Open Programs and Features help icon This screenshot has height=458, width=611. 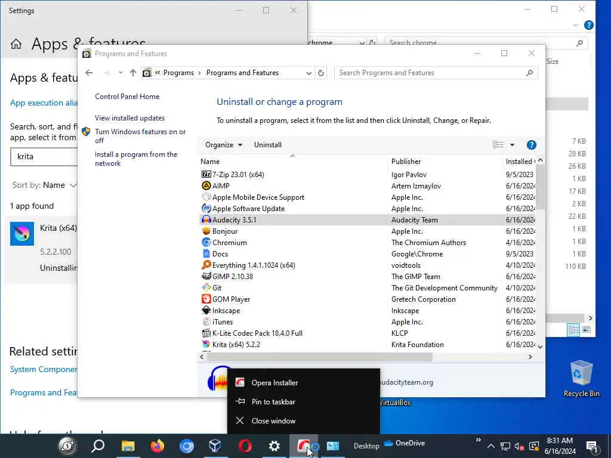pyautogui.click(x=531, y=145)
